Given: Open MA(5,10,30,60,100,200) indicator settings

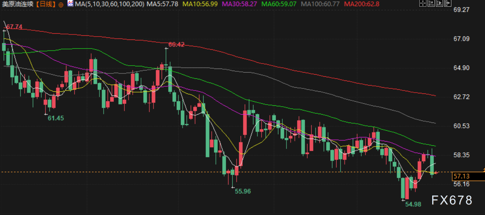Looking at the screenshot, I should [x=110, y=4].
